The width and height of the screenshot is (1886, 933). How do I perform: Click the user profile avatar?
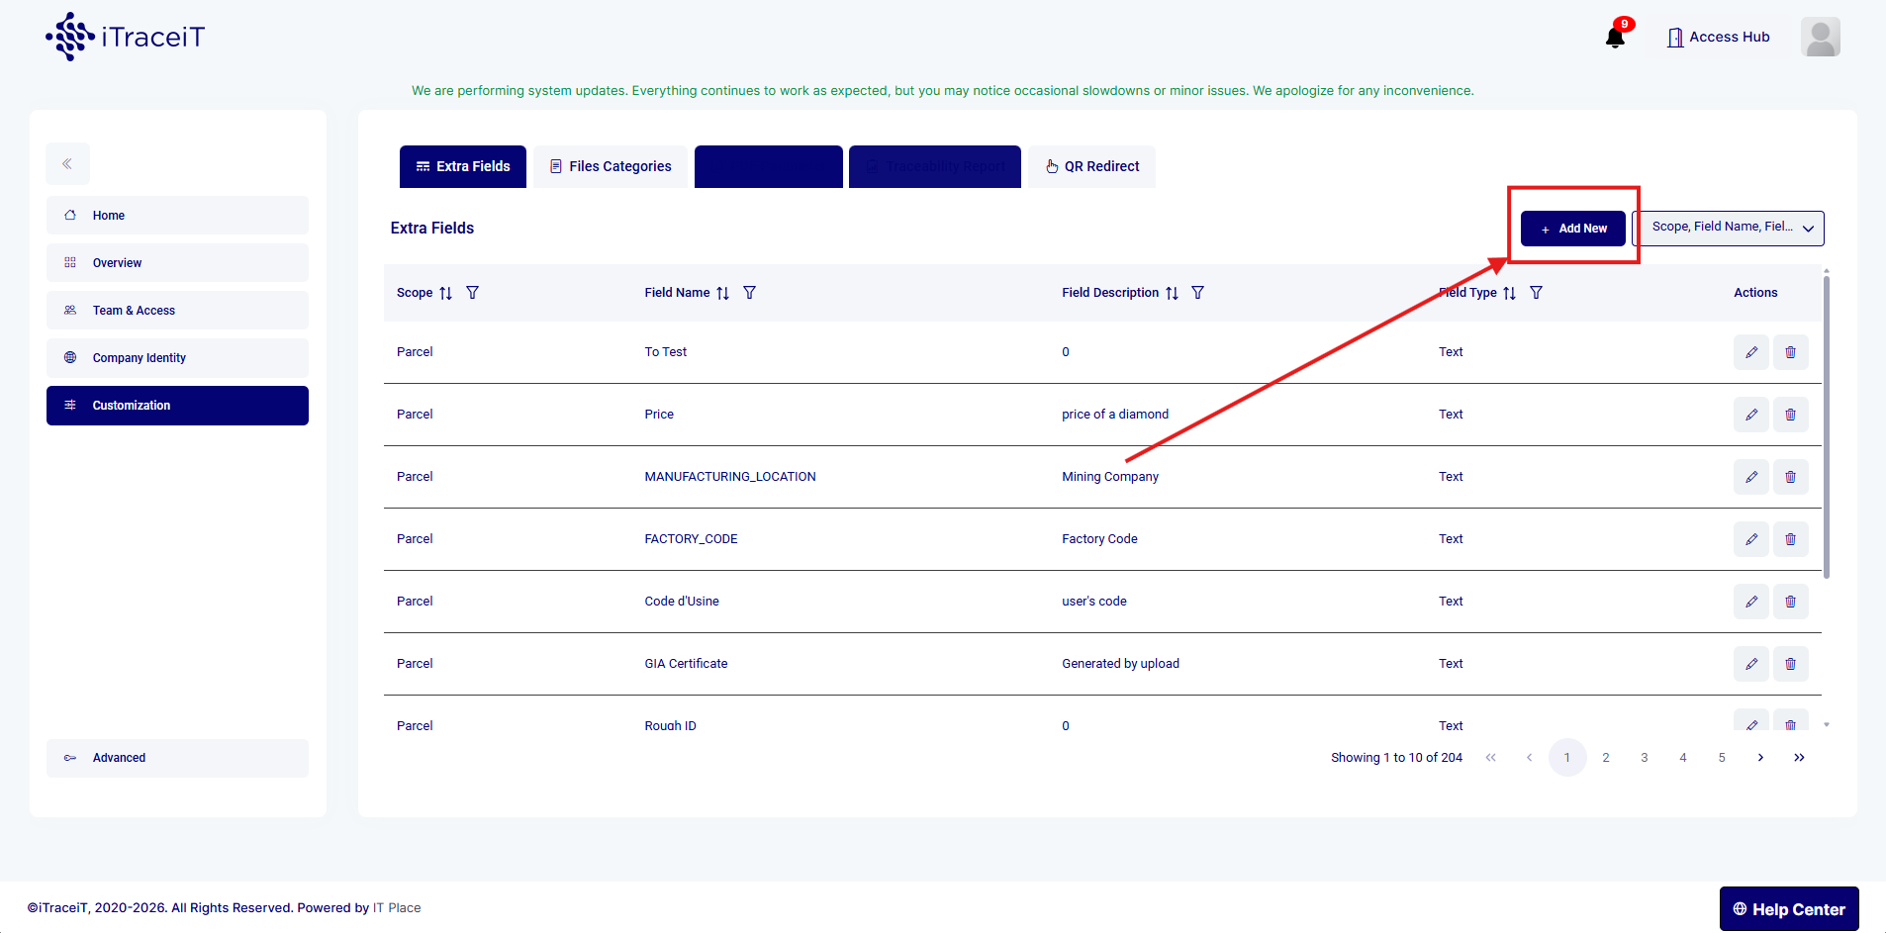(1820, 38)
